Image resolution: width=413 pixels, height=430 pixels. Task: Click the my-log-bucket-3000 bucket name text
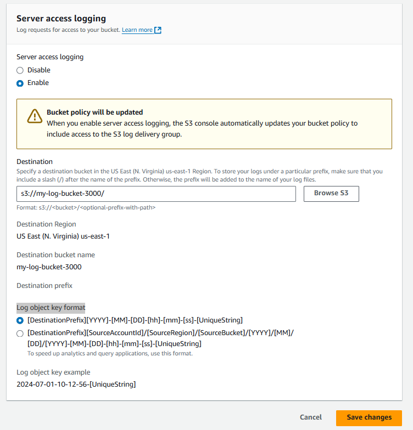coord(49,267)
